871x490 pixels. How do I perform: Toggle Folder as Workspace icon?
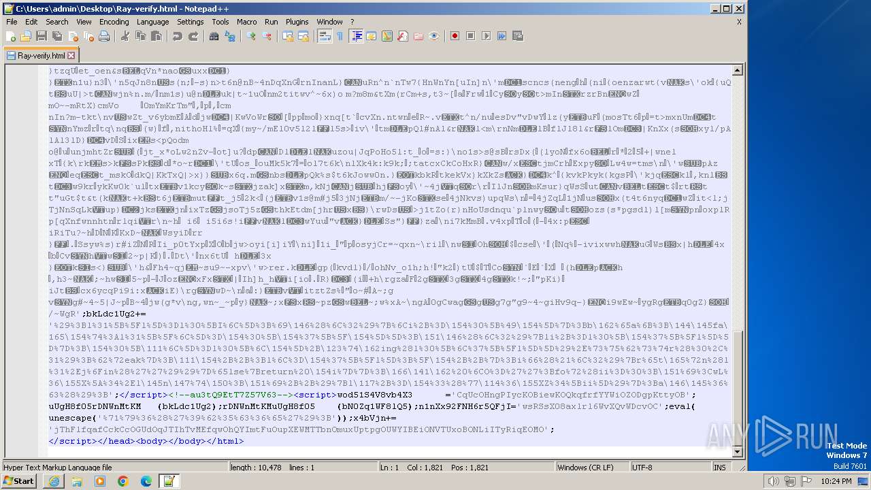coord(418,36)
